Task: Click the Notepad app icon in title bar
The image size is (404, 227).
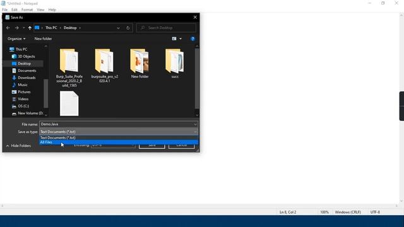Action: [x=3, y=3]
